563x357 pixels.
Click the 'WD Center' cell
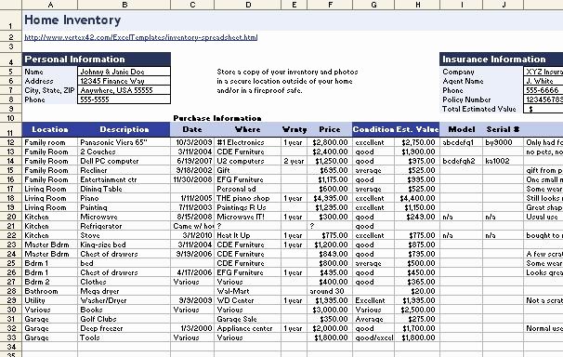point(248,300)
